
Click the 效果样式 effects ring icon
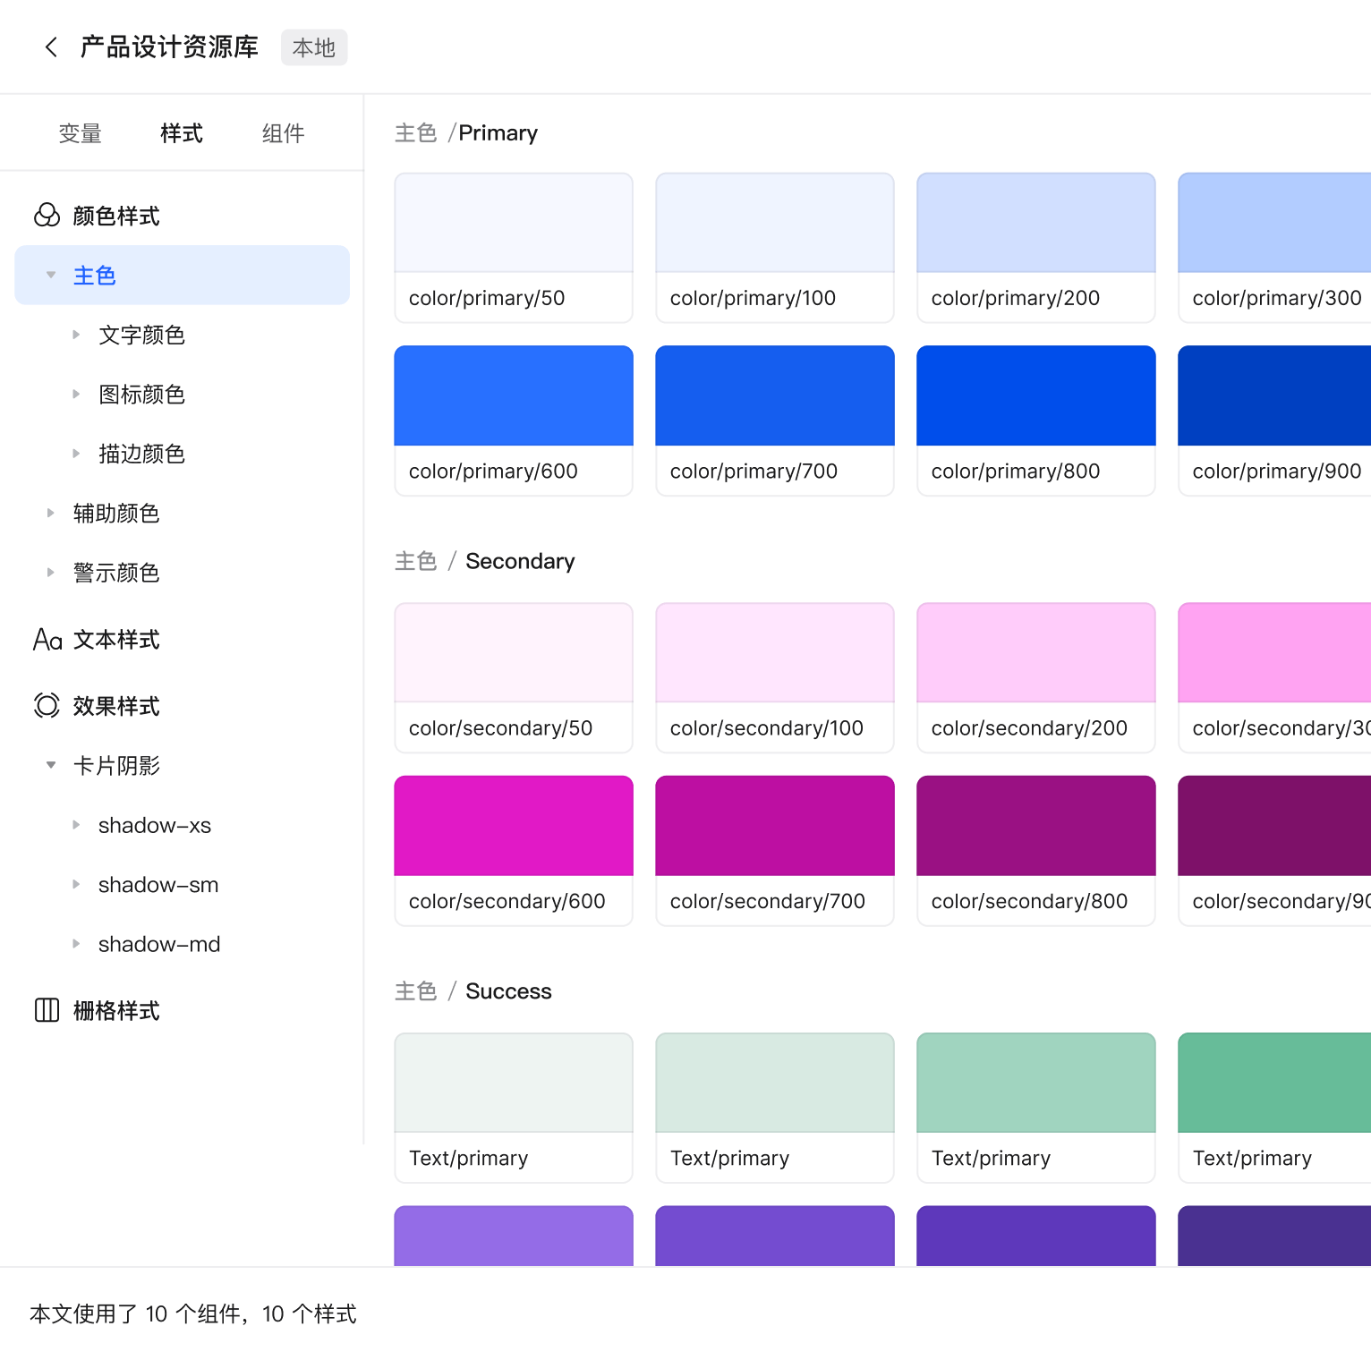pos(47,706)
